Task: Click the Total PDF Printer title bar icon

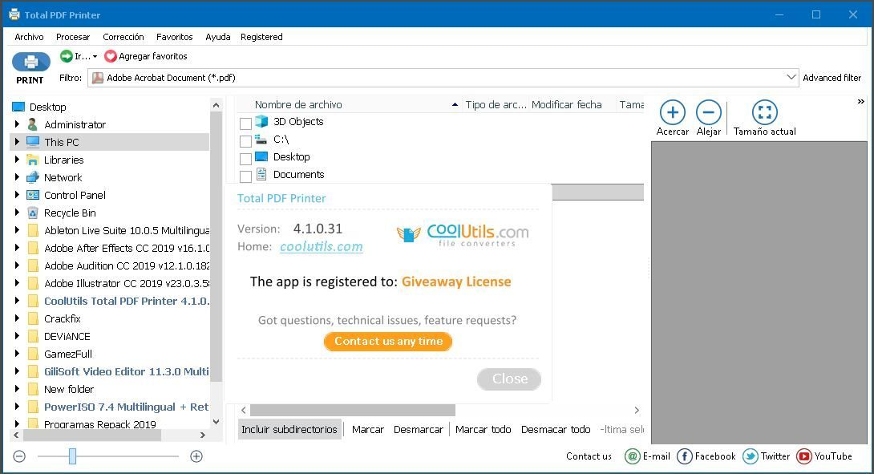Action: click(14, 14)
